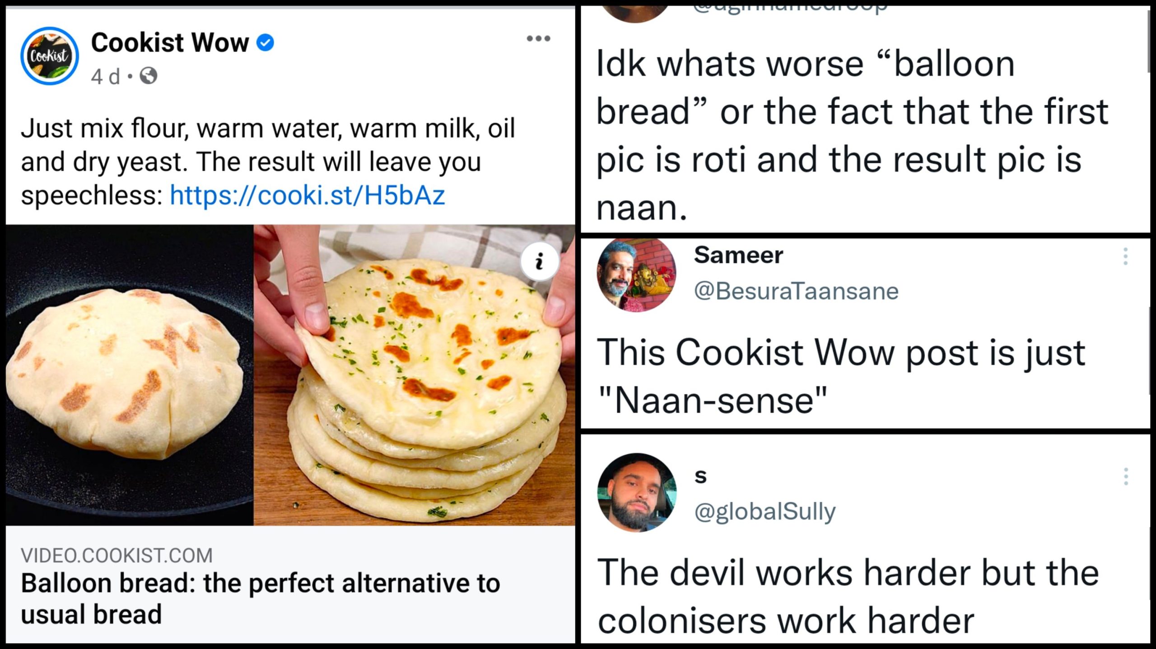Expand the options menu on globalSully's tweet

point(1125,476)
